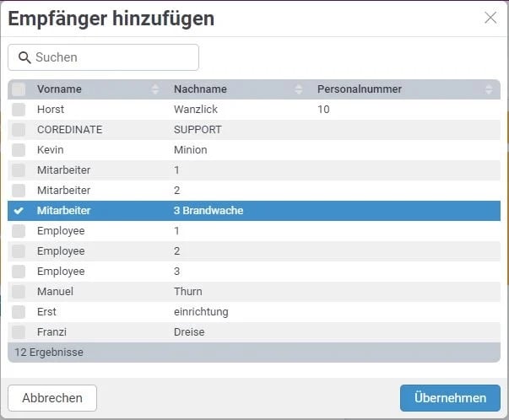Click the magnifier icon in search box
Viewport: 509px width, 420px height.
tap(24, 57)
